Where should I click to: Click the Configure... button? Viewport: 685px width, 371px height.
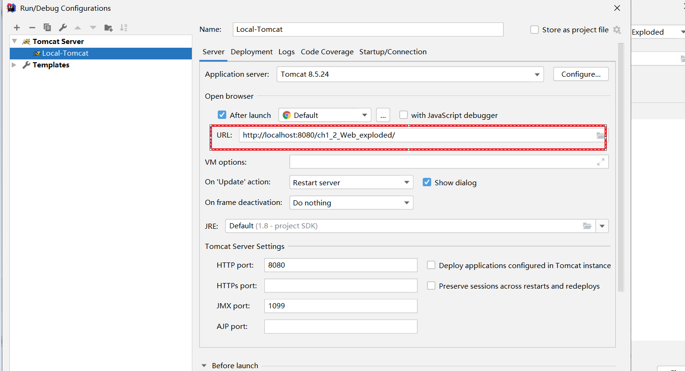tap(581, 74)
